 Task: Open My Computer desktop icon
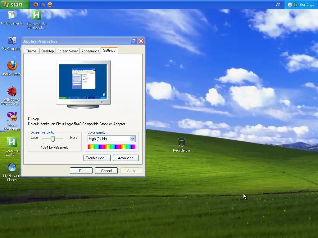pos(11,43)
